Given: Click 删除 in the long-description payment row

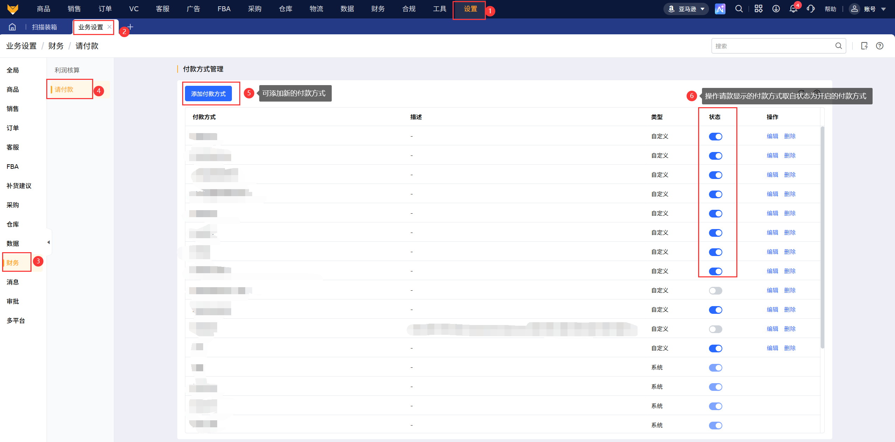Looking at the screenshot, I should pyautogui.click(x=790, y=329).
